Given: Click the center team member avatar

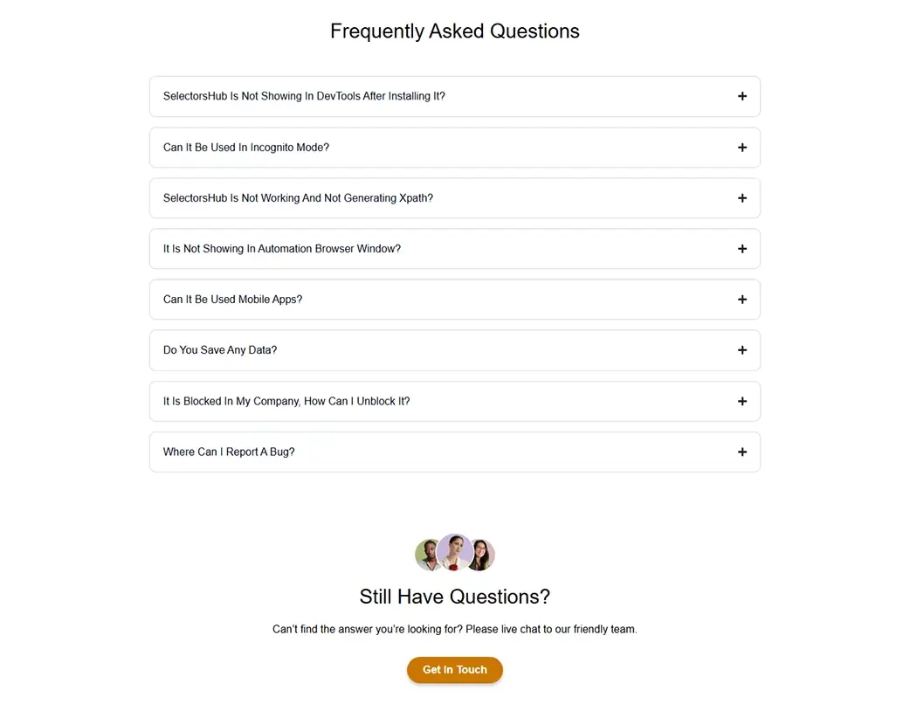Looking at the screenshot, I should pos(454,551).
